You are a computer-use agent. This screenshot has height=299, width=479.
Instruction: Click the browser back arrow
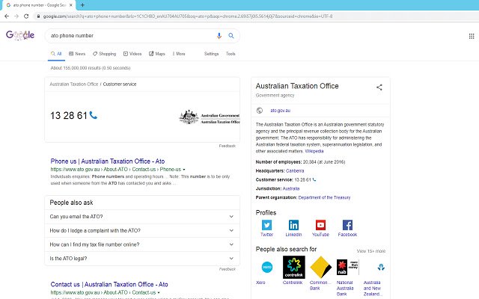coord(7,16)
